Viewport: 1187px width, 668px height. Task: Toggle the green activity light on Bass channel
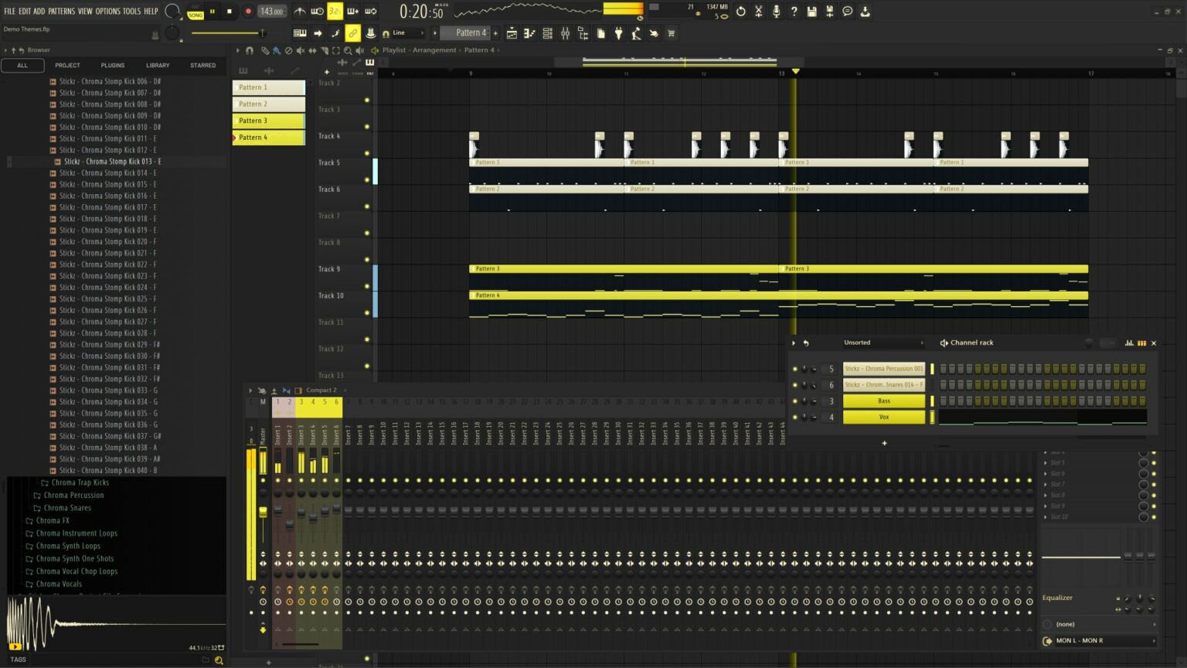click(795, 400)
